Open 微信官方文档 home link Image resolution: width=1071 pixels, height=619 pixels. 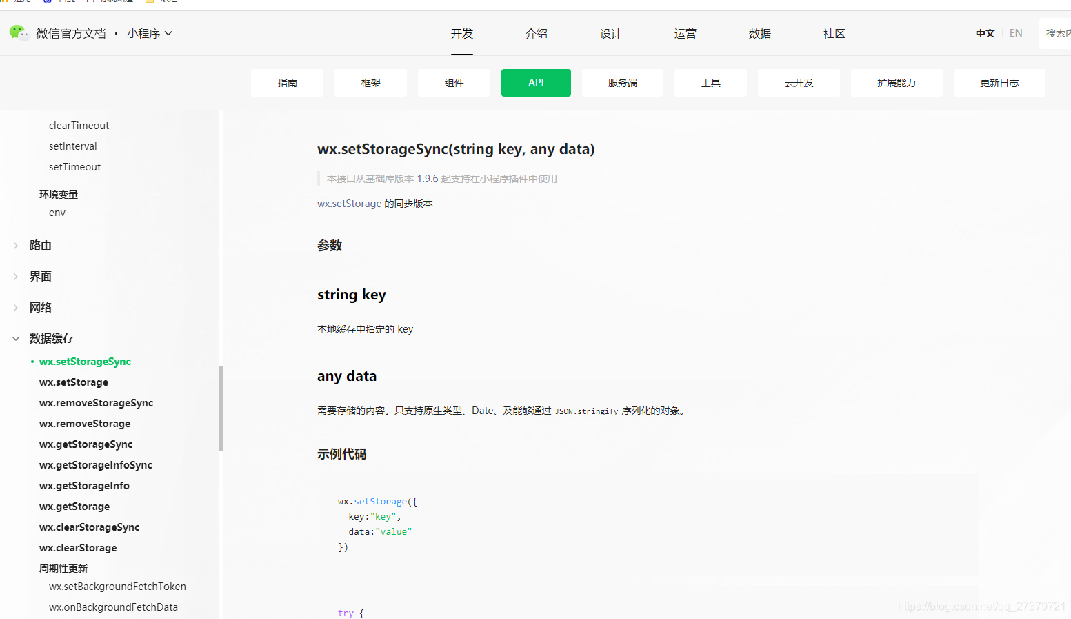(71, 33)
